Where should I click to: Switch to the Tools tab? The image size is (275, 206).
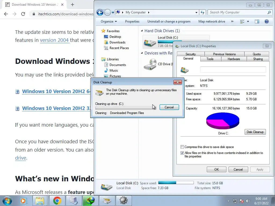210,59
